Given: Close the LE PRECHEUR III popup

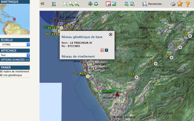Looking at the screenshot, I should pos(111,34).
